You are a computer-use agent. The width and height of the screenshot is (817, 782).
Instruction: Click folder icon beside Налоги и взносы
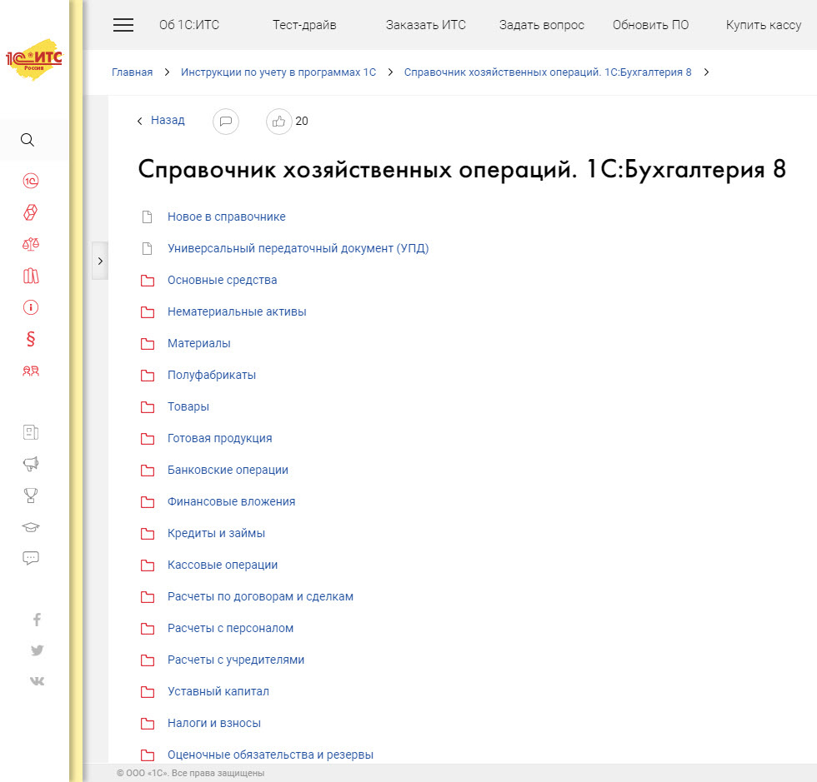[148, 724]
